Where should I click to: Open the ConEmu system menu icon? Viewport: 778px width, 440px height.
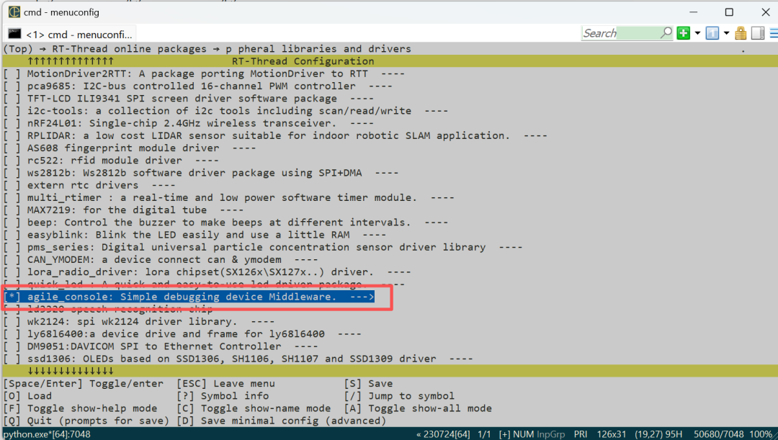(14, 12)
